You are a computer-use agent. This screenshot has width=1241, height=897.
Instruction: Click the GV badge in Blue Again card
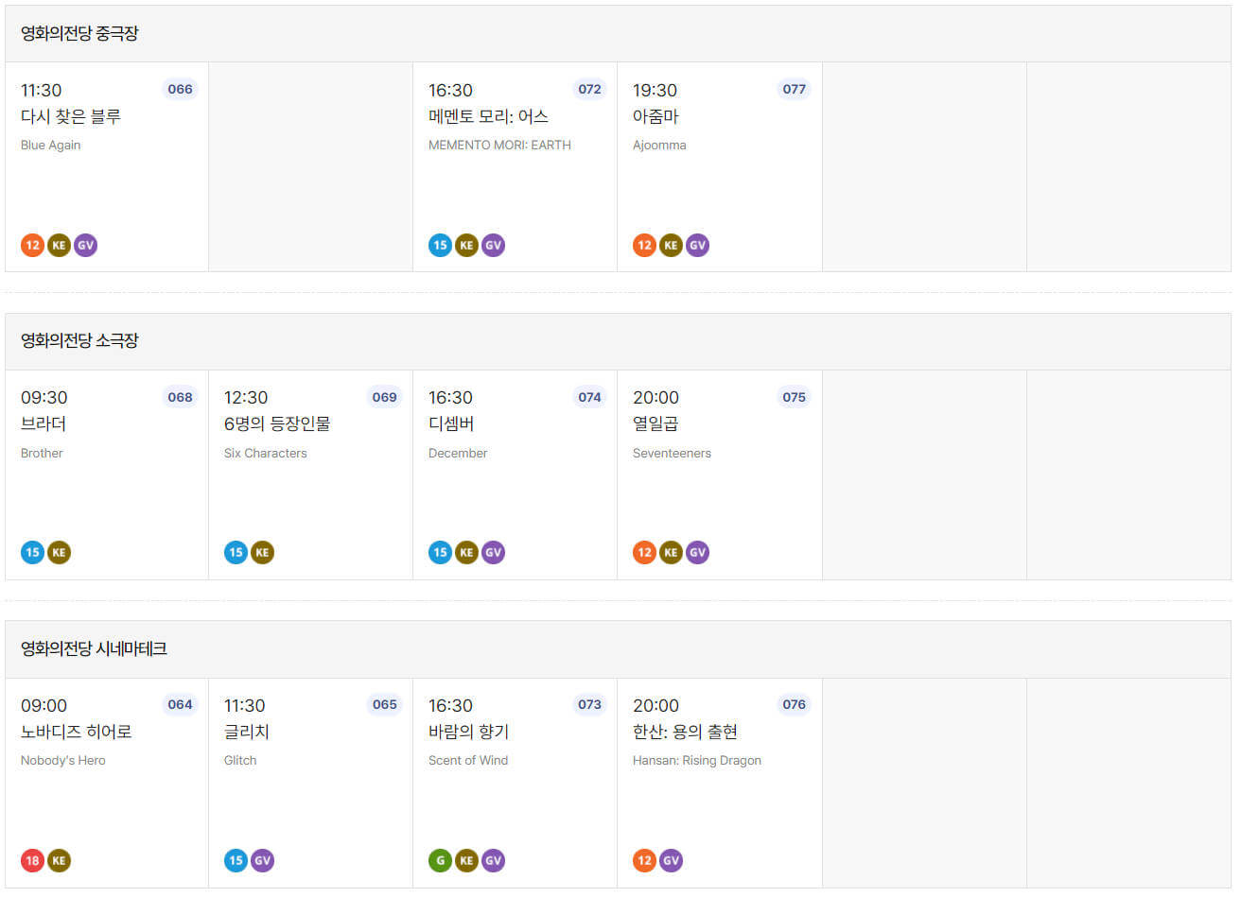[x=85, y=245]
